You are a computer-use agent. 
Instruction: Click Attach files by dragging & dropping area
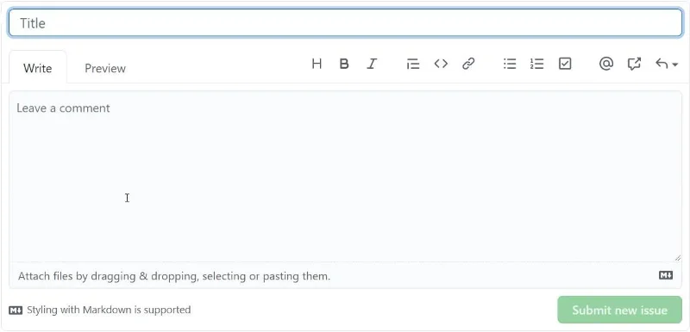346,276
